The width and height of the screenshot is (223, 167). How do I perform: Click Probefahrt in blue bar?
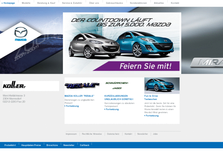(10, 145)
